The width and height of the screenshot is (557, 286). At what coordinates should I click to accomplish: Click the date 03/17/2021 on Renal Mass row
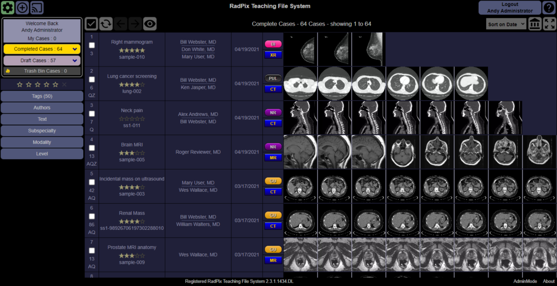click(x=247, y=221)
